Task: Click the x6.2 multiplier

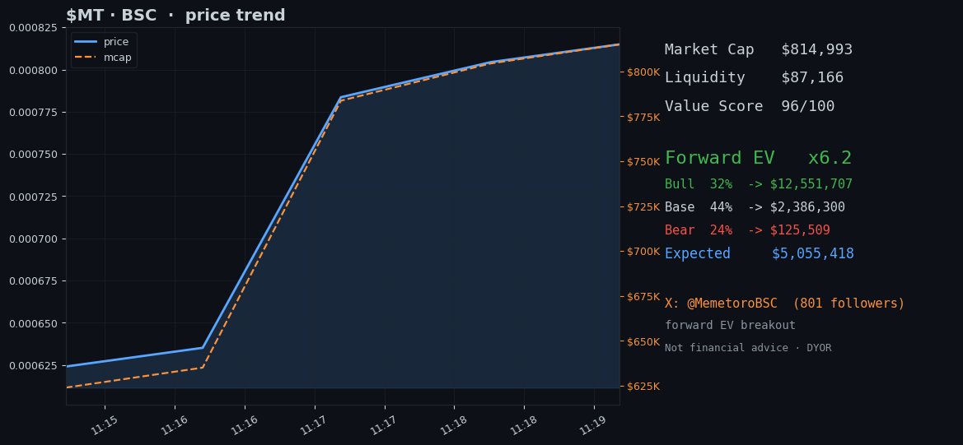Action: point(830,158)
